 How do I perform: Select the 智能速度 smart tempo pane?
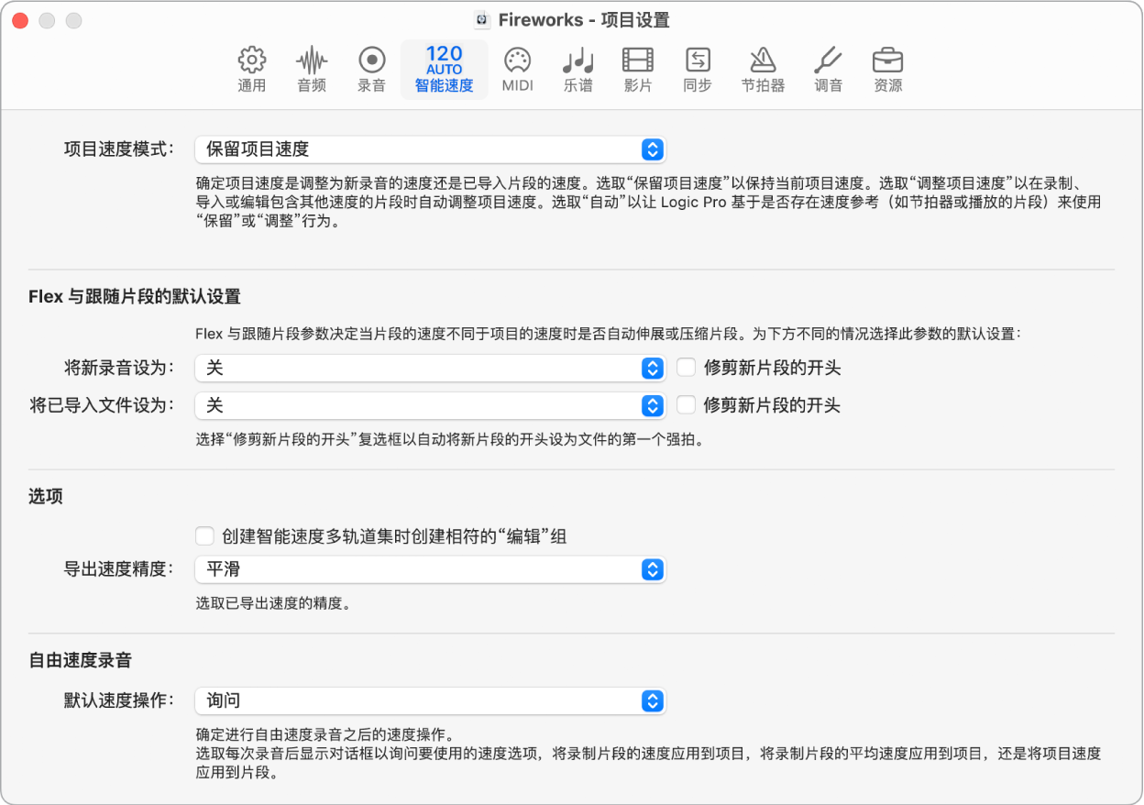[x=444, y=71]
